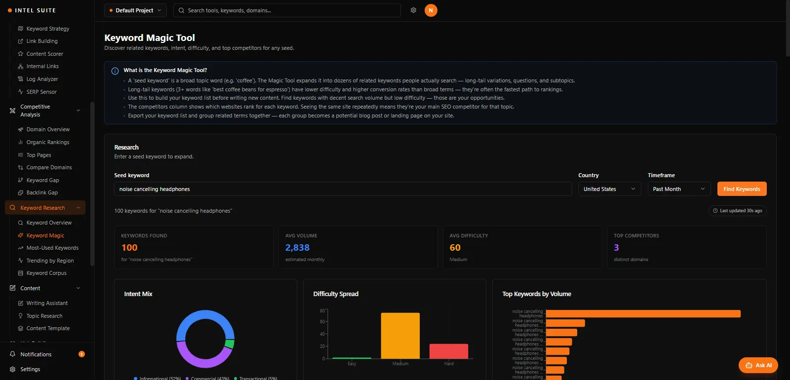Open Keyword Gap page link

pos(42,180)
